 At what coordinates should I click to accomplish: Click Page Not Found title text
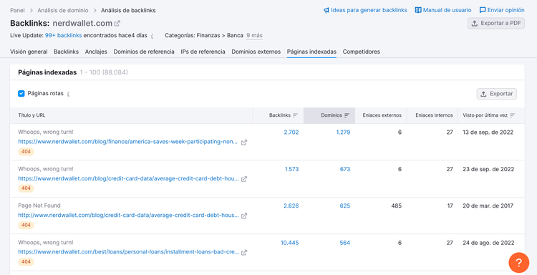tap(39, 206)
